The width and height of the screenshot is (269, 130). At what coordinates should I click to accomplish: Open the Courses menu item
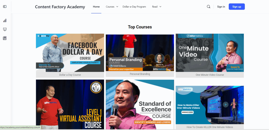[110, 7]
